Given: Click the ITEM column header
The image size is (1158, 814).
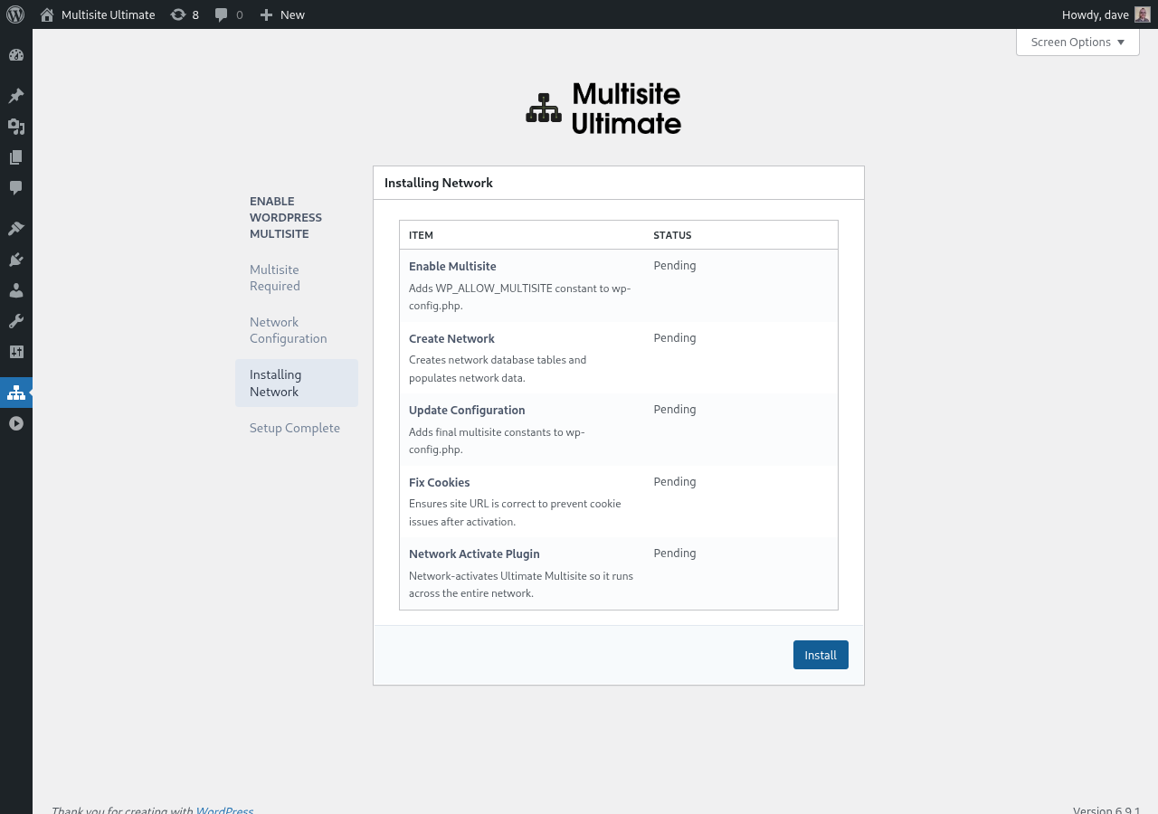Looking at the screenshot, I should (421, 235).
